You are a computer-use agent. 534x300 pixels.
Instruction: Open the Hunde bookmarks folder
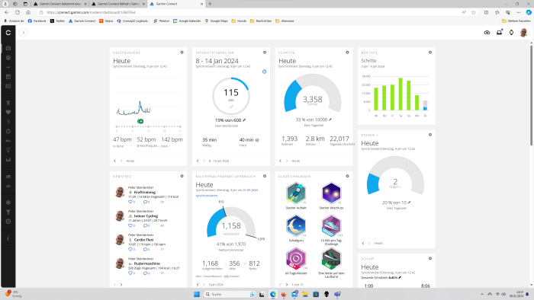pos(239,21)
